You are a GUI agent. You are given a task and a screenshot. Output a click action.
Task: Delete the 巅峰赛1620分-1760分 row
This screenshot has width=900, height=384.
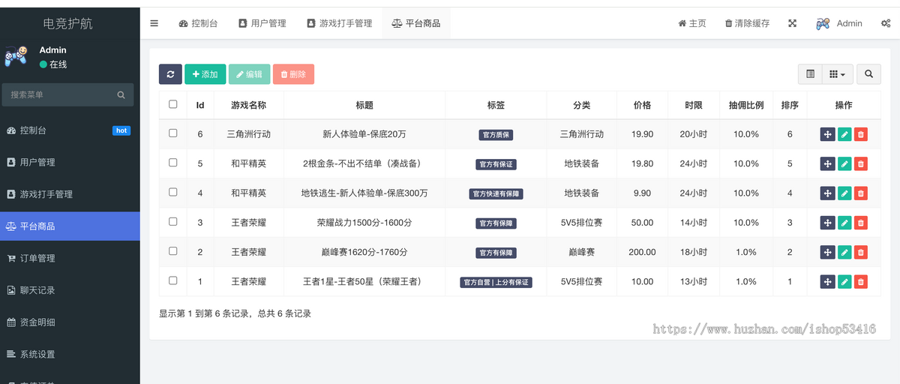coord(861,252)
